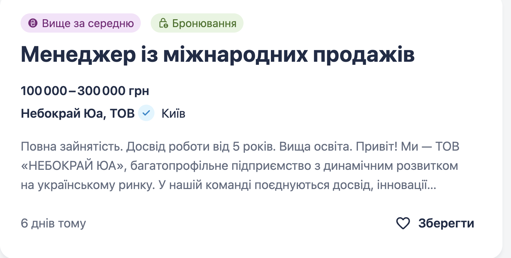Viewport: 511px width, 258px height.
Task: Click 'Досвід роботи від 5 років' text
Action: coord(199,147)
